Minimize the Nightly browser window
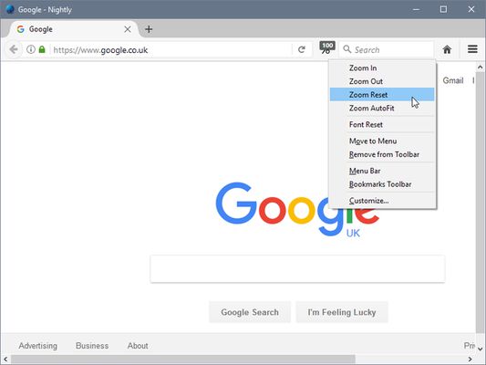Screen dimensions: 486x365 click(416, 9)
